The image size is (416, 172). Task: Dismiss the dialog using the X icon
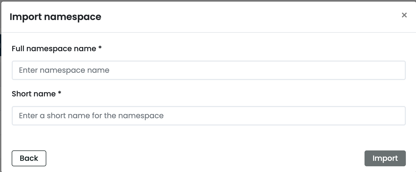click(x=404, y=15)
